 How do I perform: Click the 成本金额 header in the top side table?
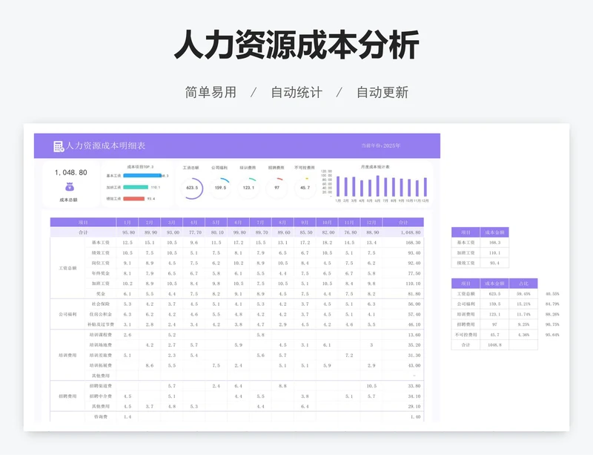(494, 232)
